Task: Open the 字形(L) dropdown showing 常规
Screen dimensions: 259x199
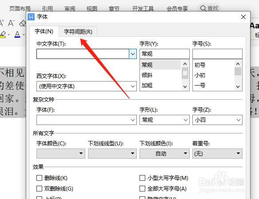Action: [x=164, y=120]
